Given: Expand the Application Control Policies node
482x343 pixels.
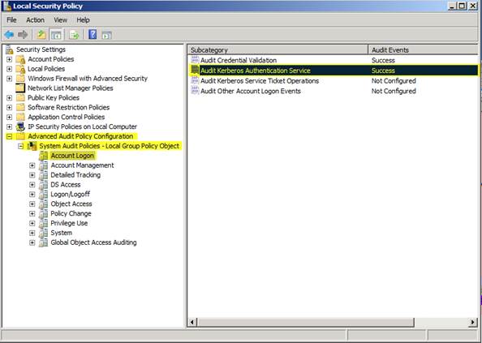Looking at the screenshot, I should pos(9,117).
